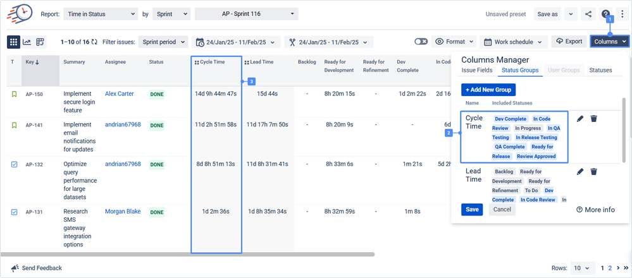
Task: Click trash icon for Cycle Time group
Action: tap(593, 119)
